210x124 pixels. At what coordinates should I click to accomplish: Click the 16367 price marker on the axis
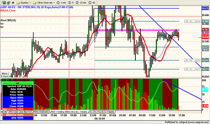tap(205, 30)
